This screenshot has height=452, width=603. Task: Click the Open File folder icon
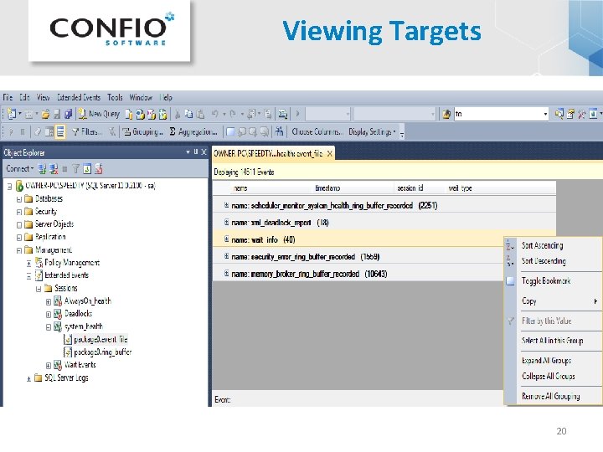point(45,114)
